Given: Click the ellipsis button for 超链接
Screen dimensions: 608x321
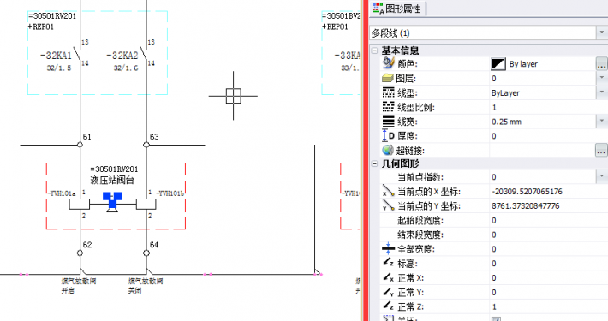Looking at the screenshot, I should tap(601, 150).
